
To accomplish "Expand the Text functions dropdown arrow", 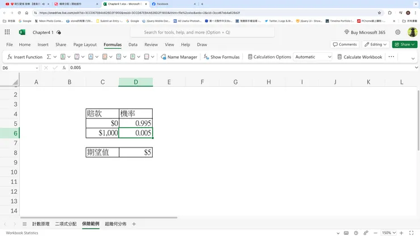I will point(96,57).
